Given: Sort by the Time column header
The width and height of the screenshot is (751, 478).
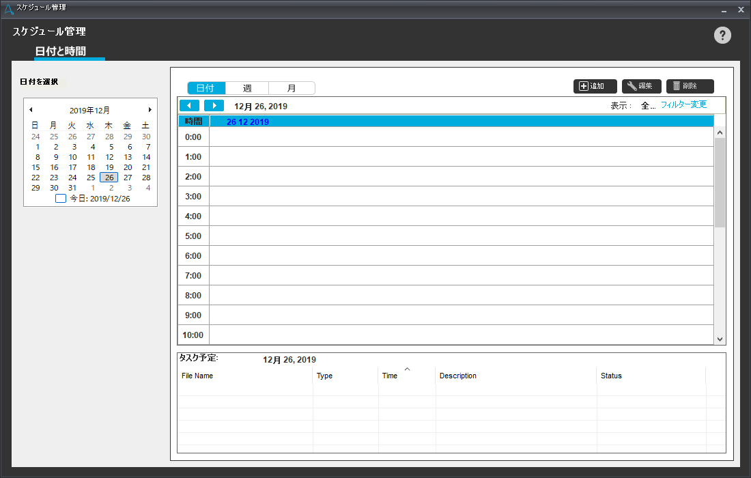Looking at the screenshot, I should (x=407, y=376).
